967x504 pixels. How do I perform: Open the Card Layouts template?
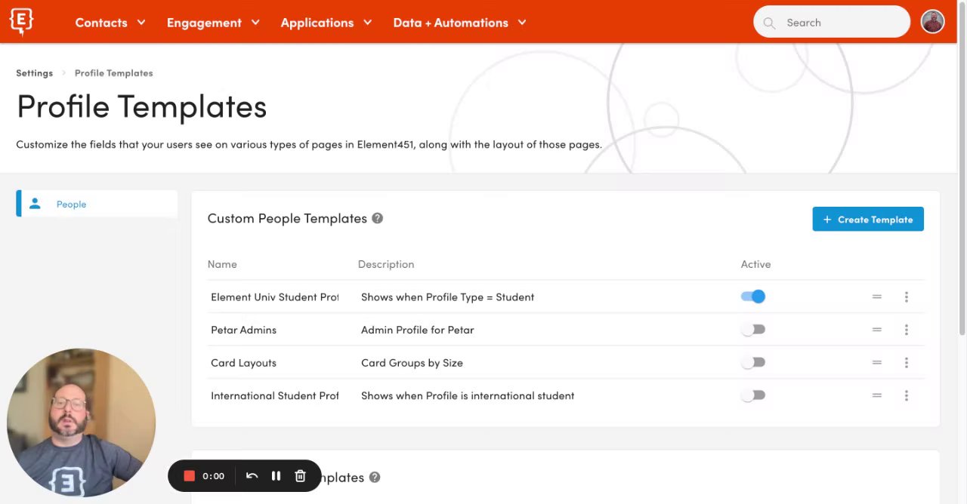(243, 363)
